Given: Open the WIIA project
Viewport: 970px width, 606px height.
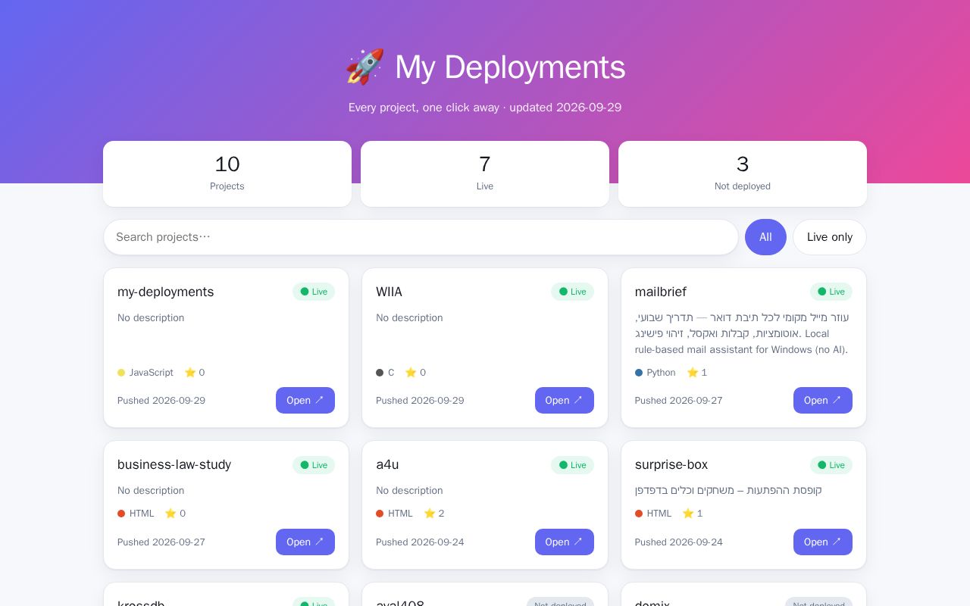Looking at the screenshot, I should click(565, 401).
